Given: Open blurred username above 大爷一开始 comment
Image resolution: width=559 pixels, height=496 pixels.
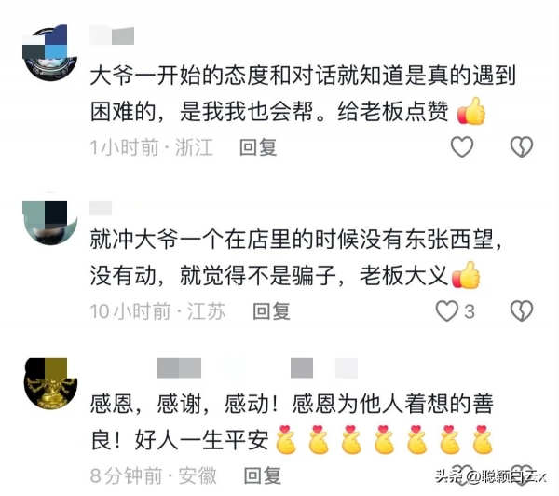Looking at the screenshot, I should tap(112, 35).
